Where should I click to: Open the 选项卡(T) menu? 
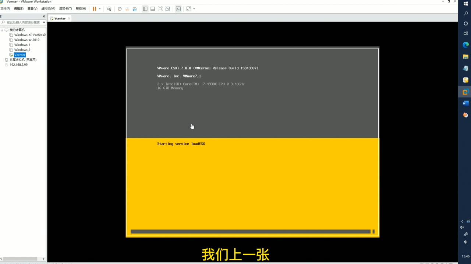coord(65,8)
